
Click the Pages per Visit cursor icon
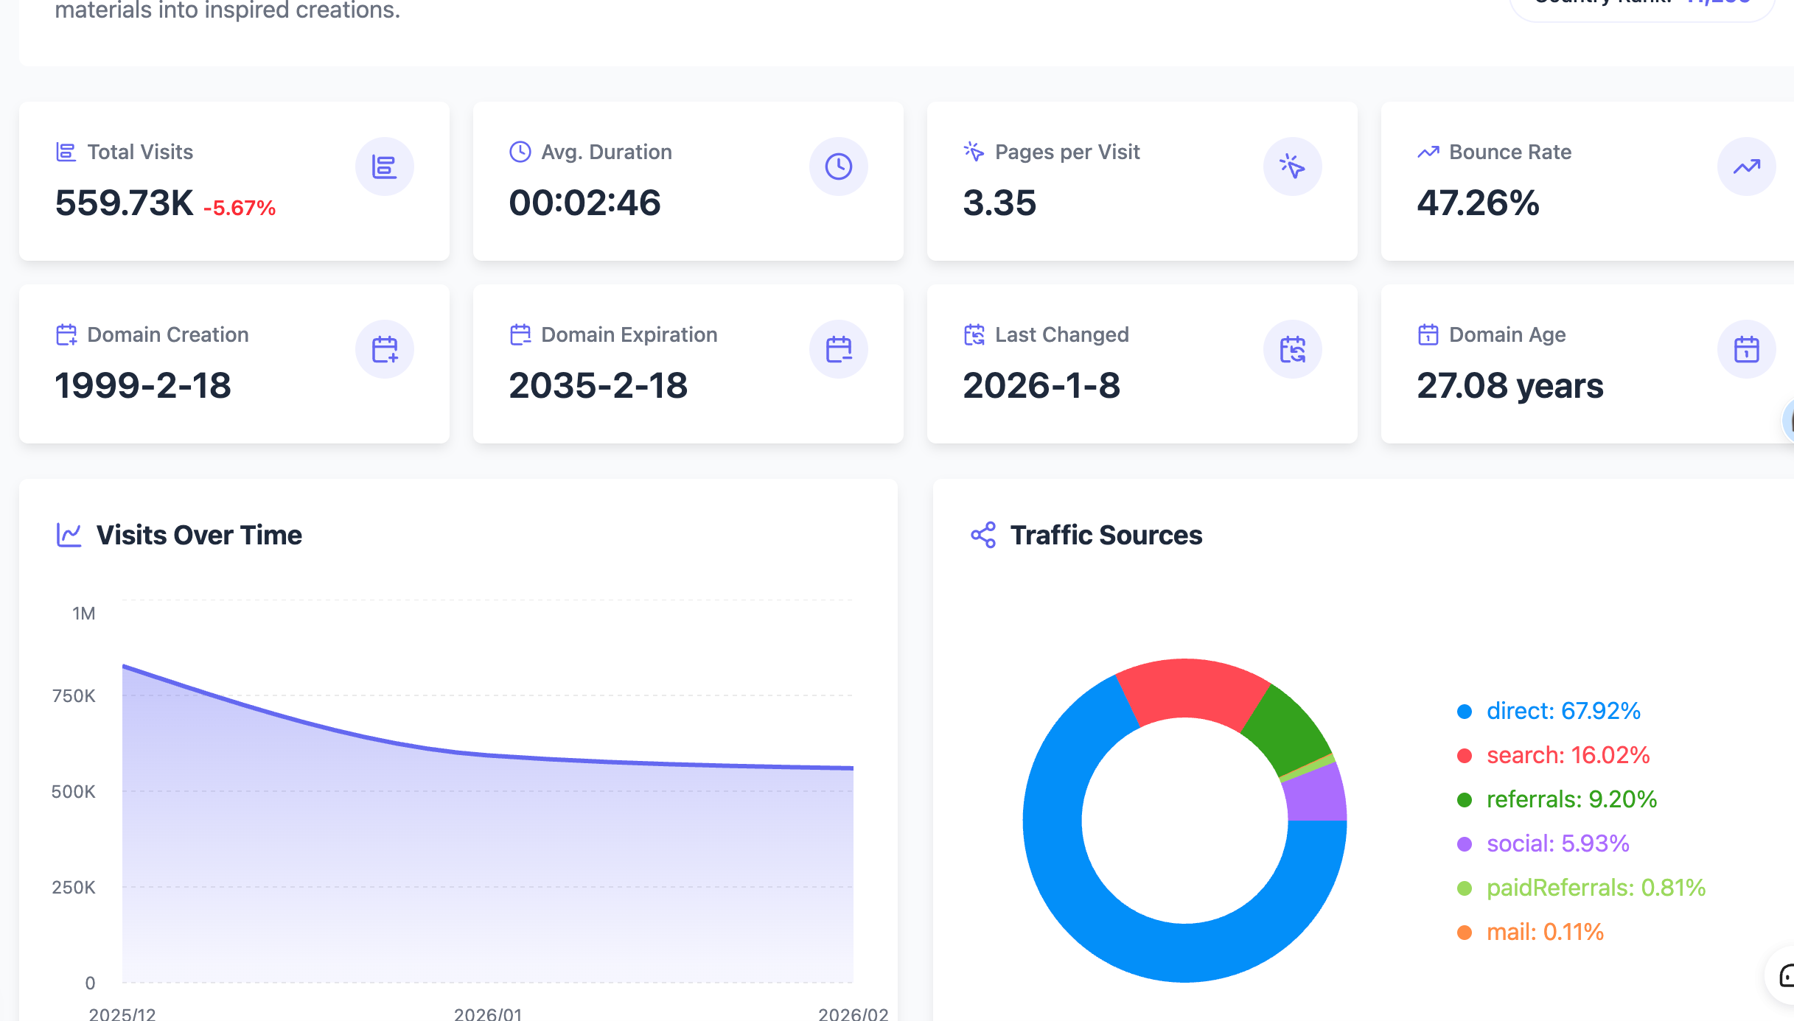tap(1292, 166)
